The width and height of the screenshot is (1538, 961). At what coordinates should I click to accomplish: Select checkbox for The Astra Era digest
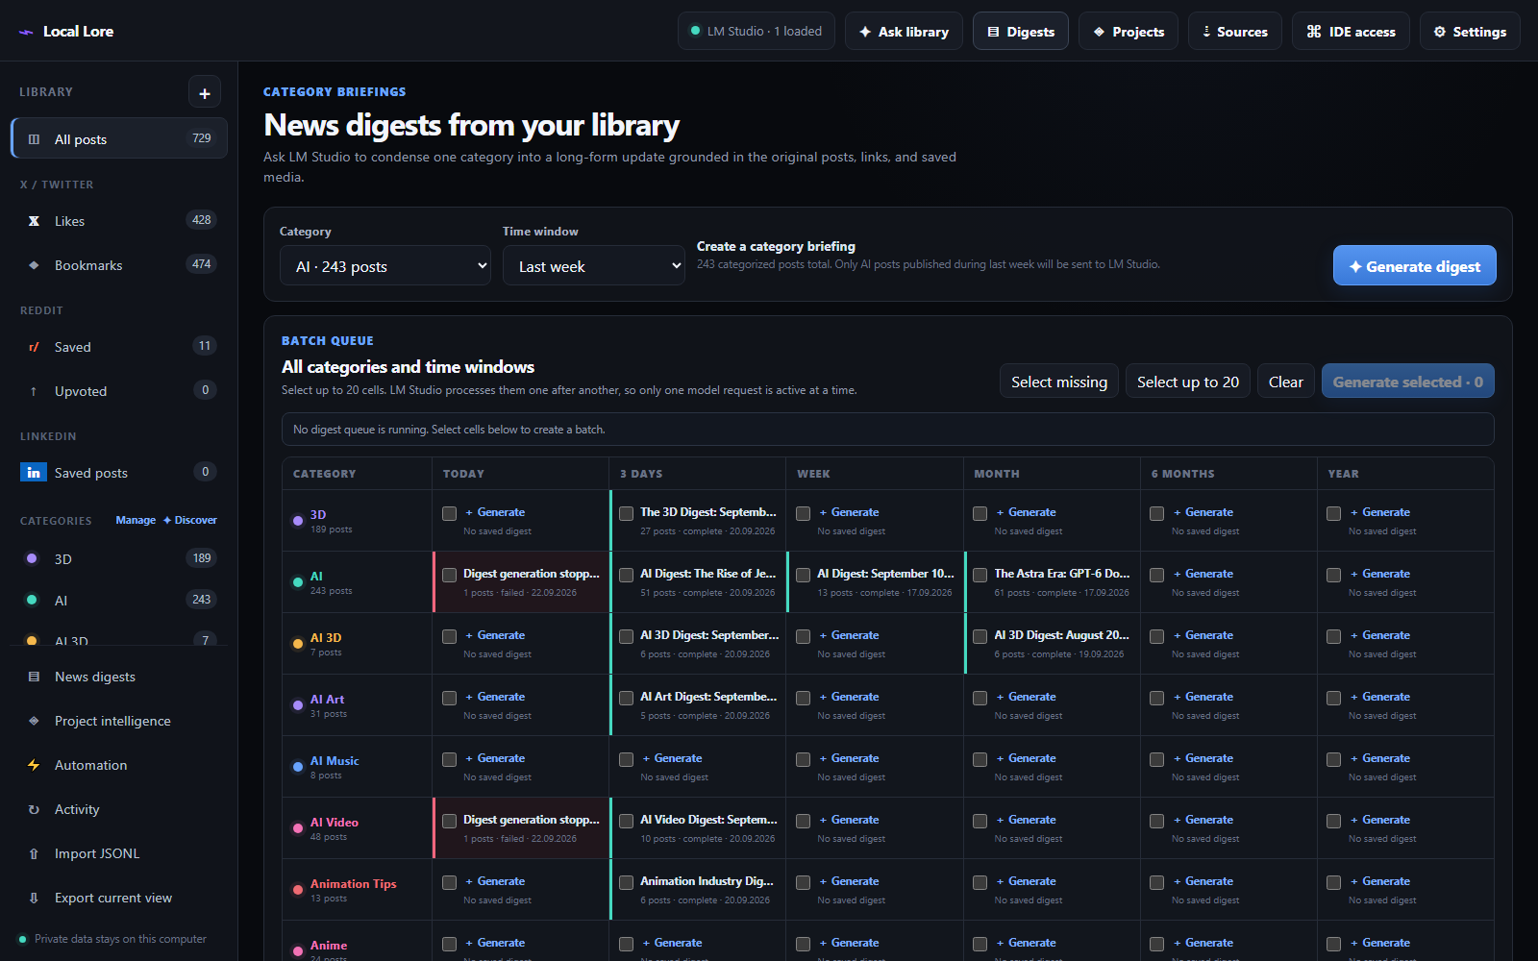[980, 576]
